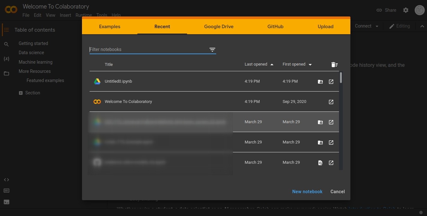This screenshot has width=427, height=216.
Task: Go to More Resources section
Action: click(35, 71)
